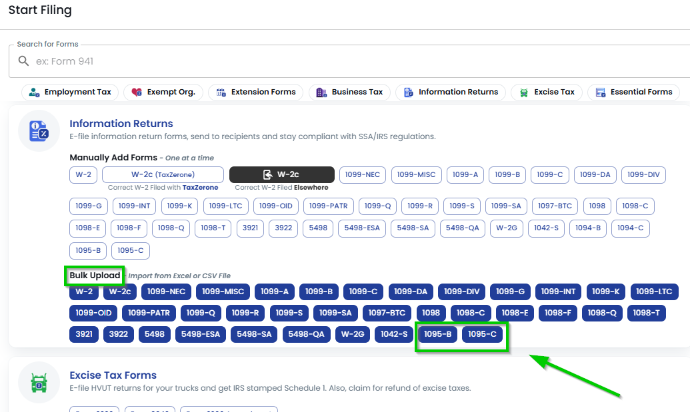This screenshot has width=690, height=412.
Task: Click the truck icon on Excise Tax filter
Action: click(x=524, y=92)
